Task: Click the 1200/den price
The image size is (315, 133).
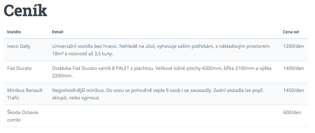Action: pos(294,46)
